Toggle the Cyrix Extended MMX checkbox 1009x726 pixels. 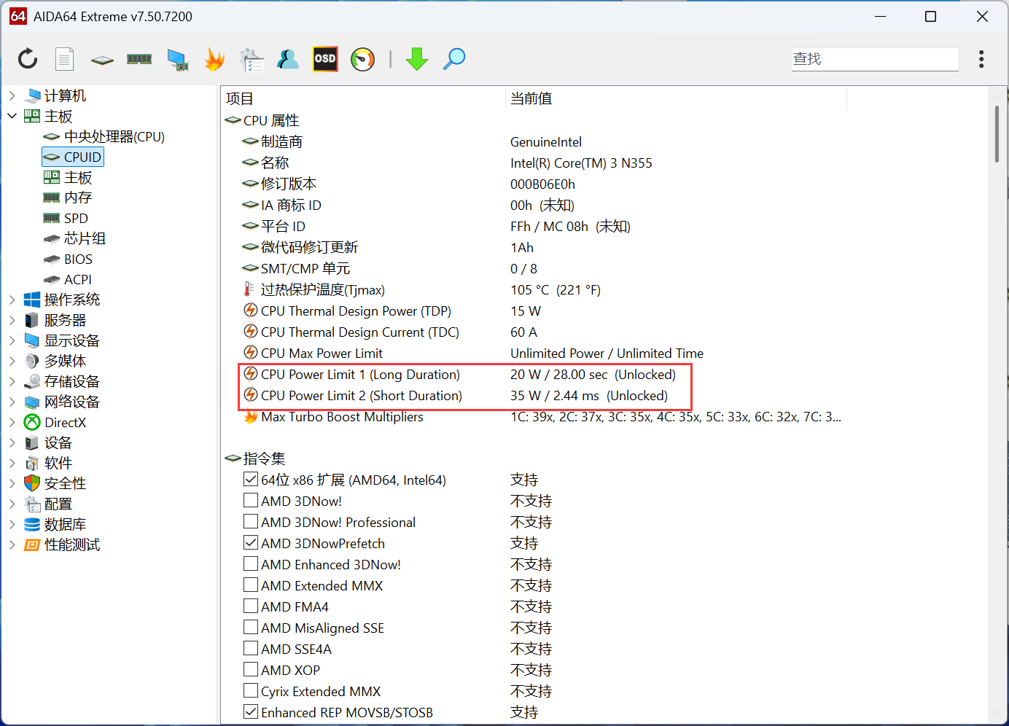[x=251, y=691]
